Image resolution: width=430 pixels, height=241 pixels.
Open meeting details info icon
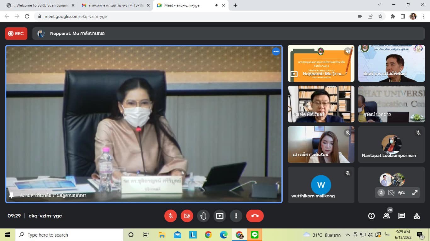click(x=371, y=216)
